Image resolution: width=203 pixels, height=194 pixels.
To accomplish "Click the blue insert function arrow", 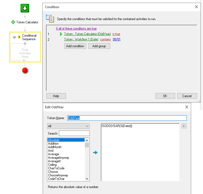I will (x=95, y=152).
